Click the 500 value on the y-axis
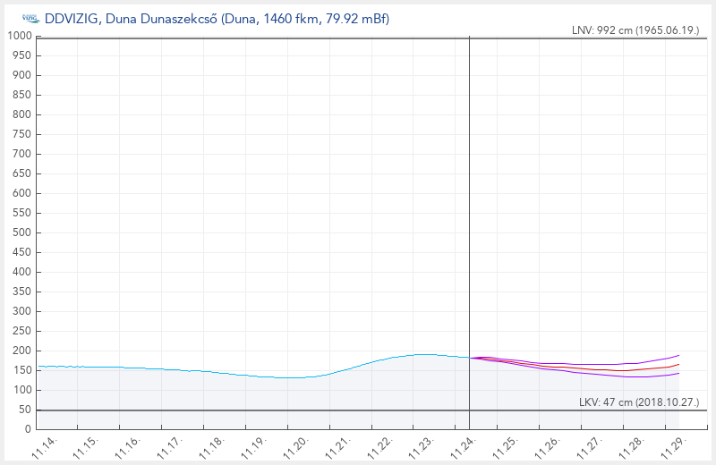The height and width of the screenshot is (465, 716). pyautogui.click(x=21, y=232)
